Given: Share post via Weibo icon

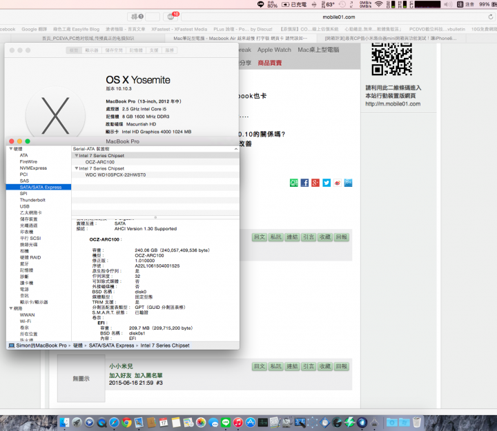Looking at the screenshot, I should pos(338,183).
